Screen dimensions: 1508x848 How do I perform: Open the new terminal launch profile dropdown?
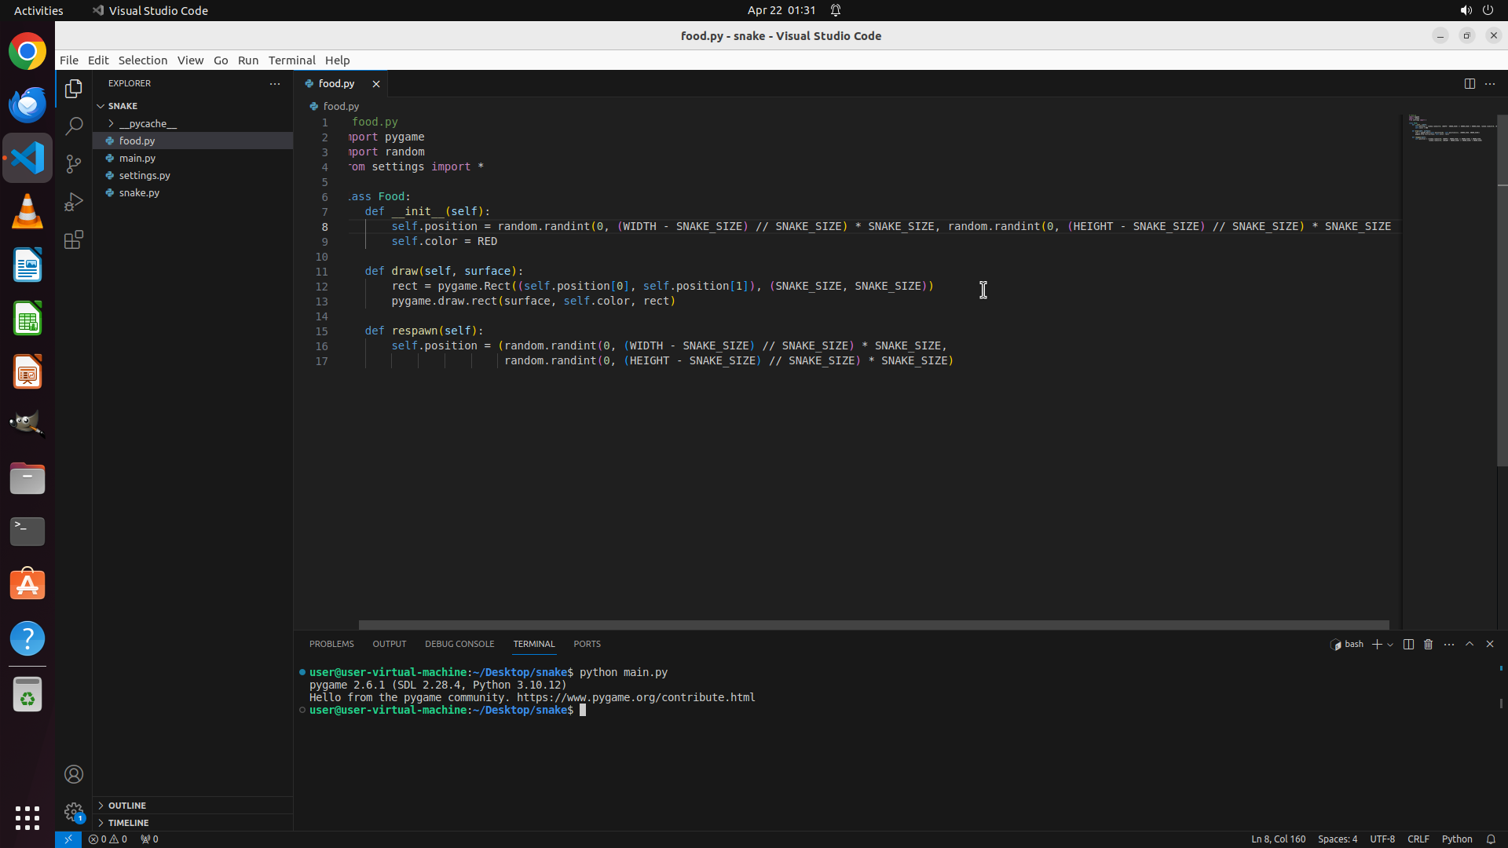point(1390,645)
